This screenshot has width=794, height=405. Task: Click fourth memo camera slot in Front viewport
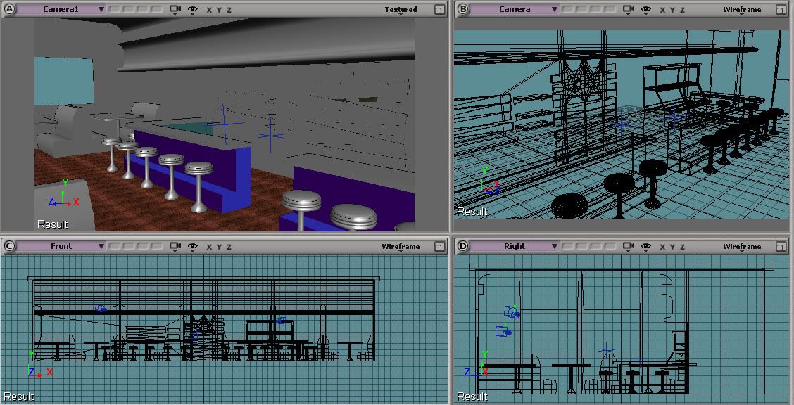point(157,246)
